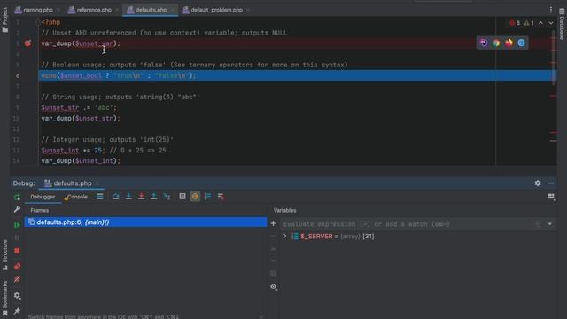
Task: Open the Console tab in Debug
Action: (76, 197)
